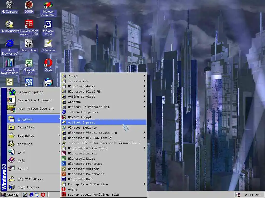Select Microsoft Visual InterDev desktop shortcut
The width and height of the screenshot is (265, 198).
[48, 9]
